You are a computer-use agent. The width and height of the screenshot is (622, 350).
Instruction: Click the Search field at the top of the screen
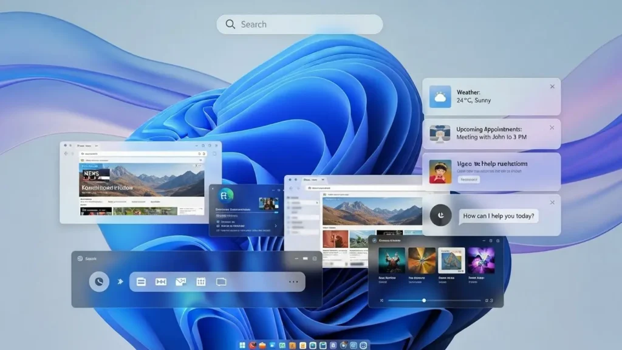(x=300, y=24)
